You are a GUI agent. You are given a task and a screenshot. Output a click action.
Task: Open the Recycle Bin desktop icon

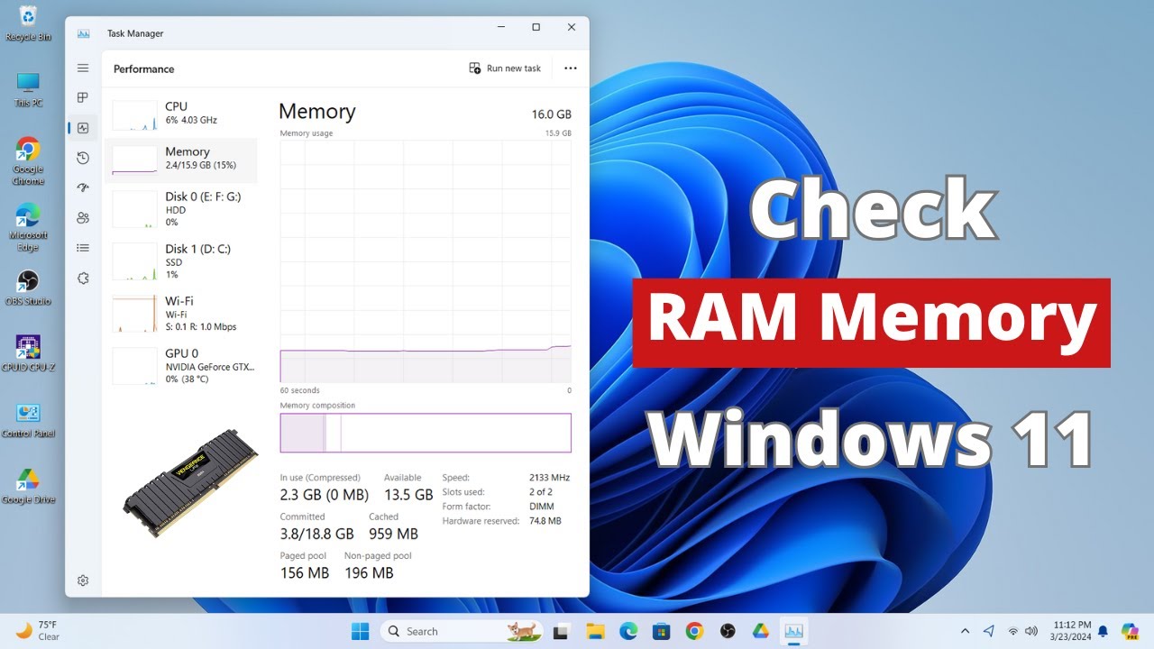(x=28, y=24)
